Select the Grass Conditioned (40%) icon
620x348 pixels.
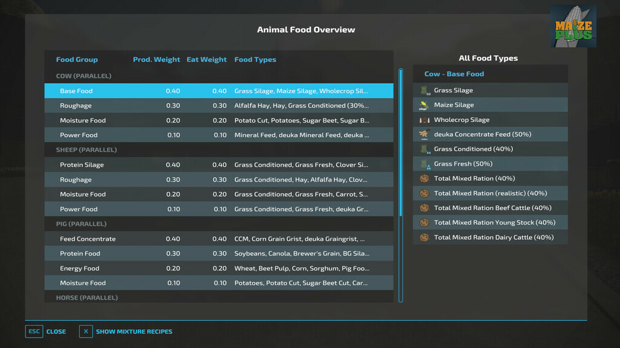pos(423,149)
